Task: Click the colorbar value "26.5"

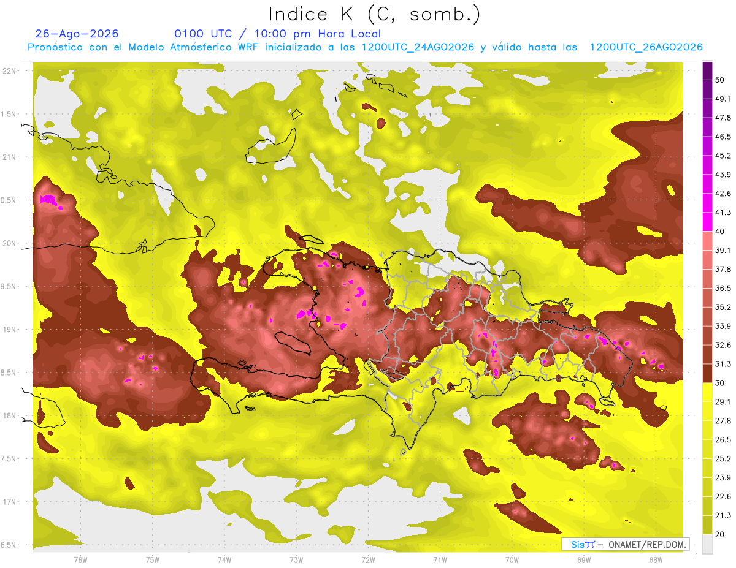Action: click(723, 440)
